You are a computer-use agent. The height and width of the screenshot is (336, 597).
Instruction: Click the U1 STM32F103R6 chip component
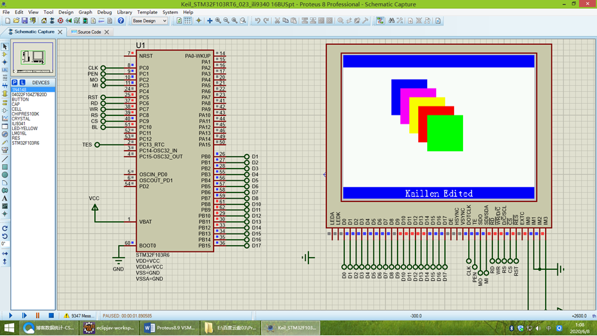pyautogui.click(x=175, y=151)
